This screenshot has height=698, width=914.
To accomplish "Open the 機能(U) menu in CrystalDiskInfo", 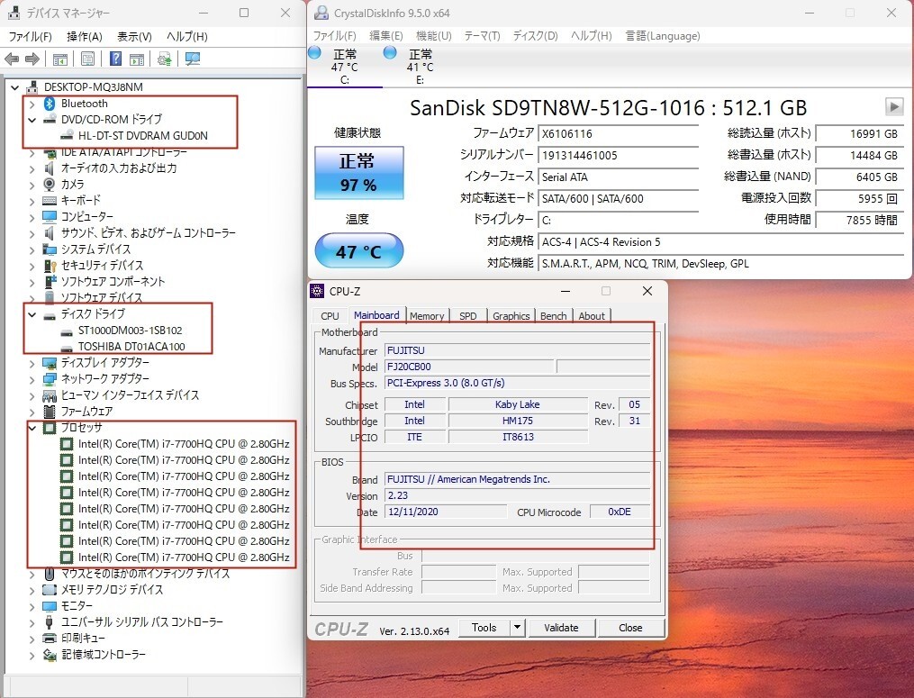I will [433, 36].
